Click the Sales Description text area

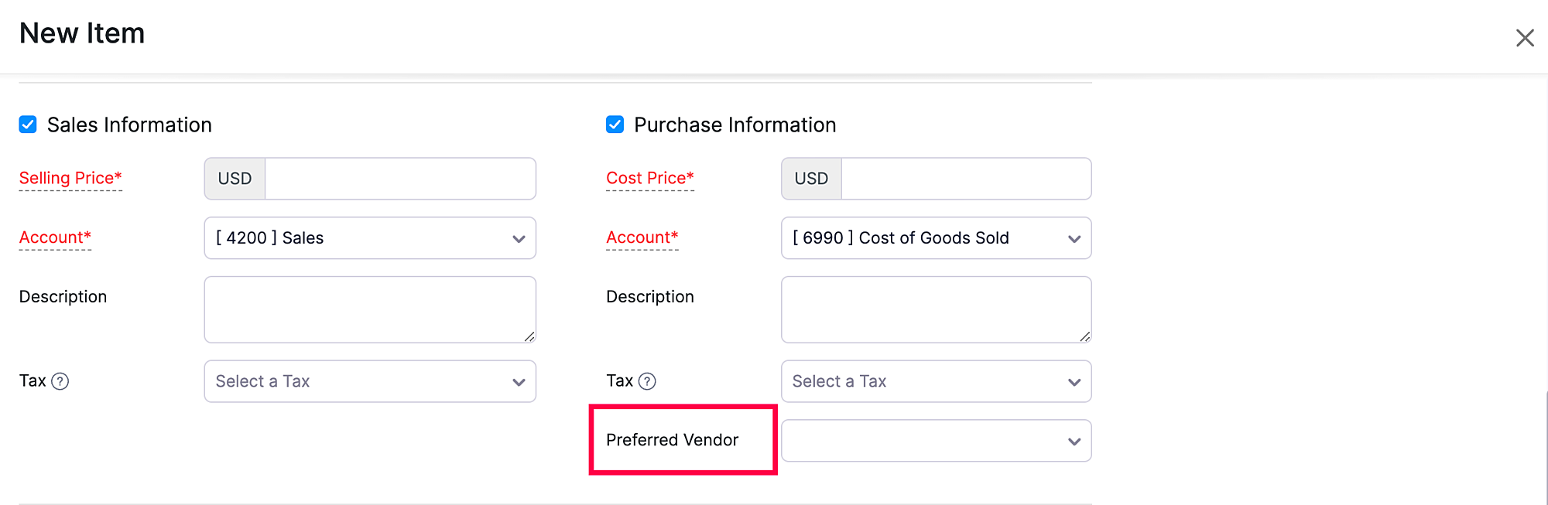(370, 309)
